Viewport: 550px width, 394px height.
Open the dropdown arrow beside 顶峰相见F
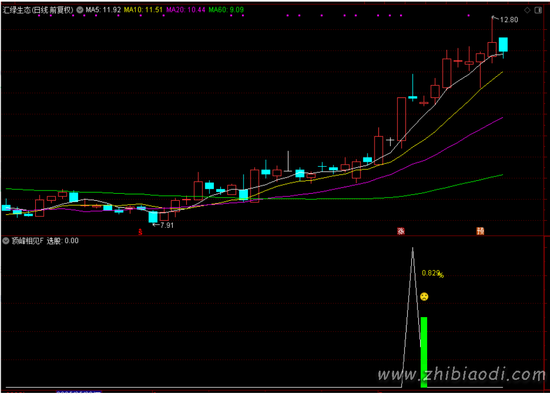[5, 241]
